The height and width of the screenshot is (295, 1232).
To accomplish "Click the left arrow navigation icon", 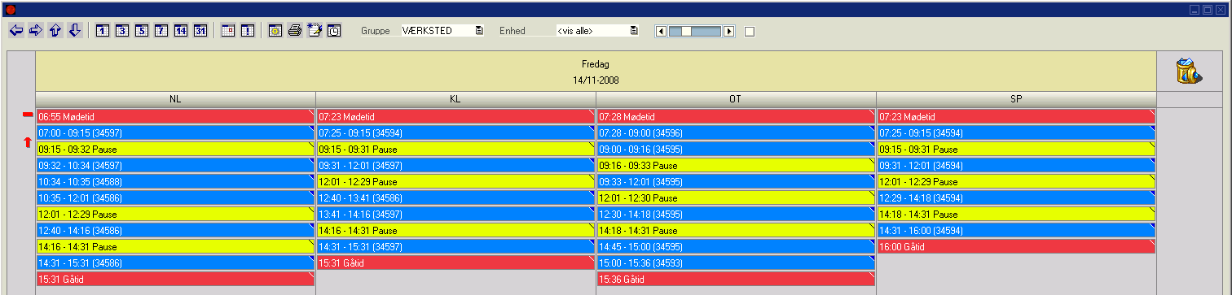I will click(15, 30).
